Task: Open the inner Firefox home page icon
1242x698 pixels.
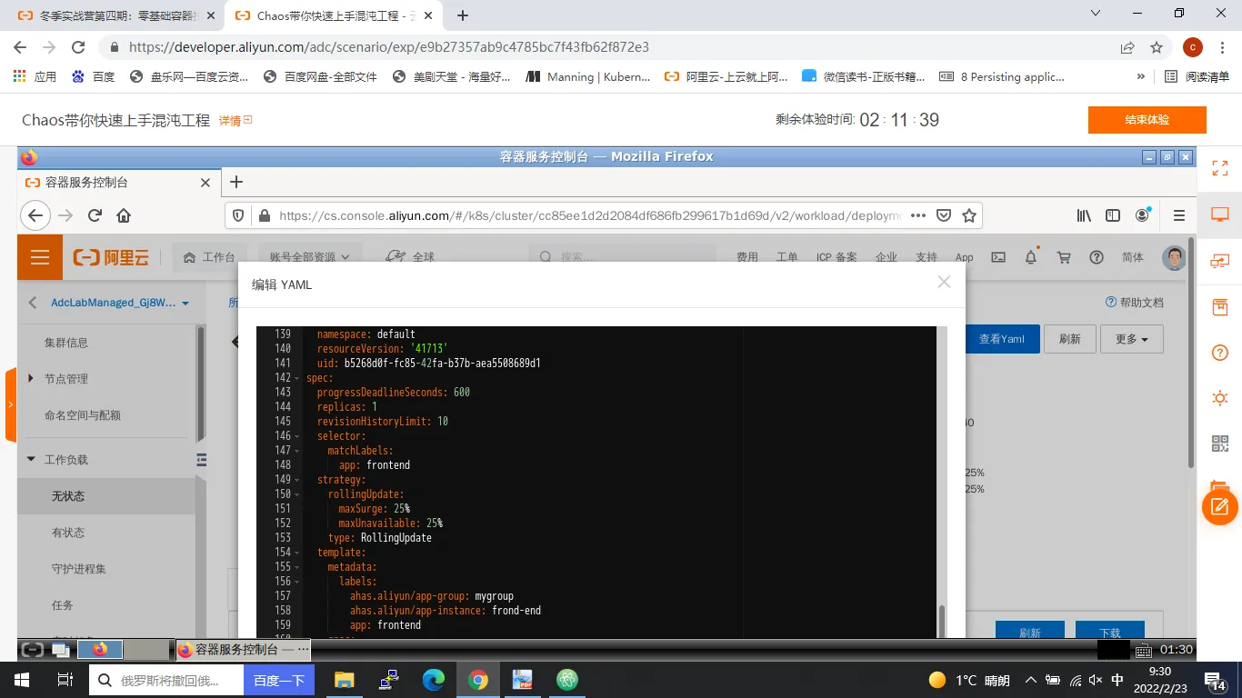Action: 124,215
